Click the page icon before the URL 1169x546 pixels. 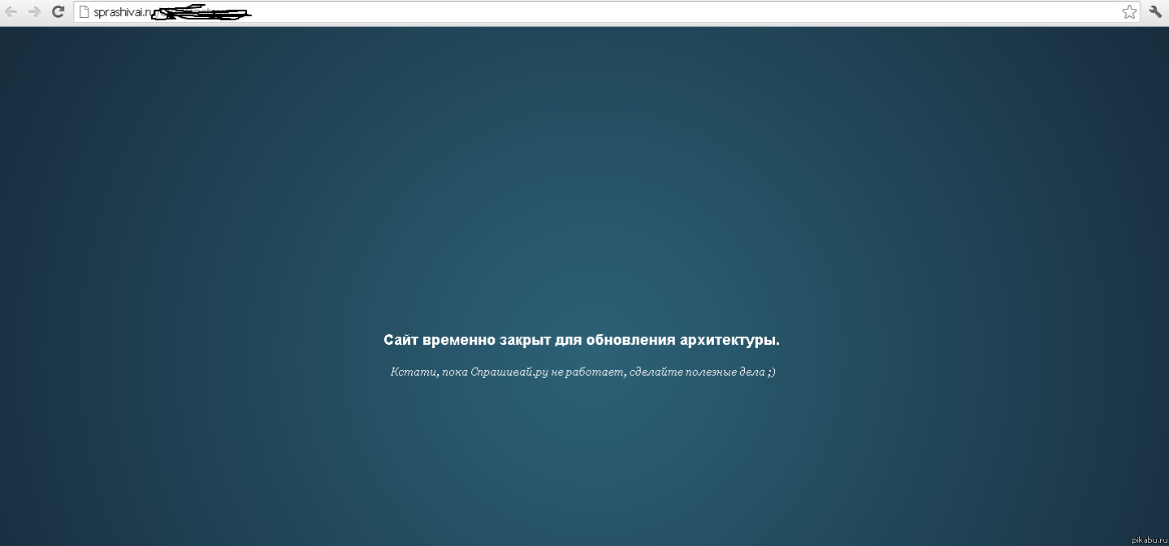(83, 11)
